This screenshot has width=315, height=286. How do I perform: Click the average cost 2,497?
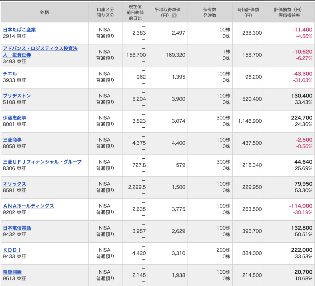coord(178,33)
